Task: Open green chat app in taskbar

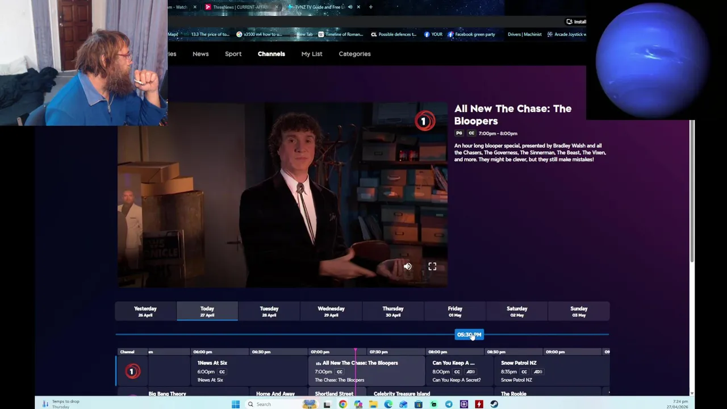Action: tap(433, 404)
